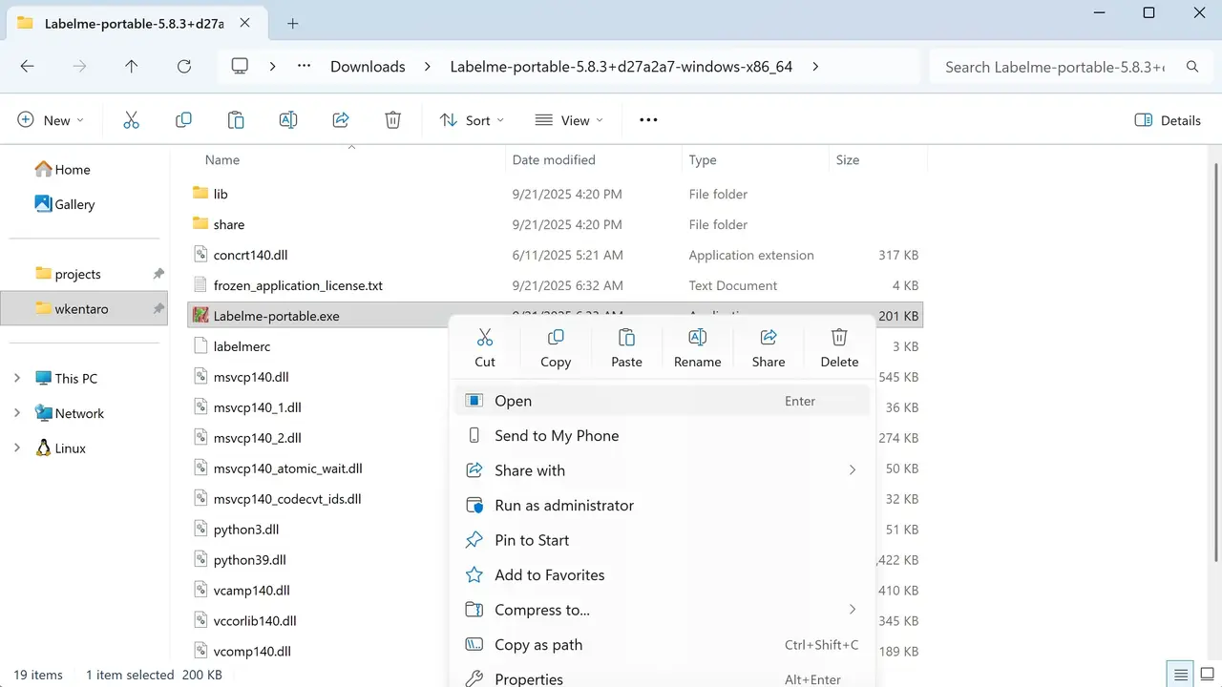This screenshot has height=687, width=1222.
Task: Select Run as administrator from context menu
Action: click(563, 506)
